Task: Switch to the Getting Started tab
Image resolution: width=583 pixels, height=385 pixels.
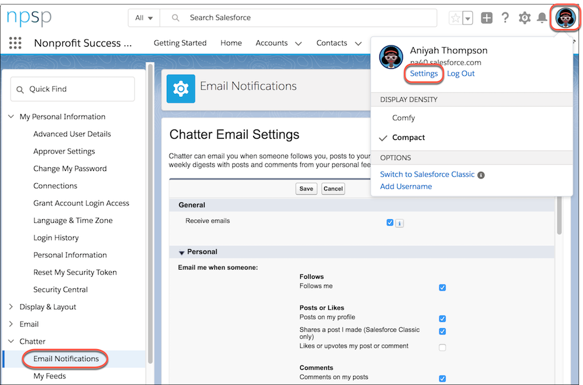Action: (180, 43)
